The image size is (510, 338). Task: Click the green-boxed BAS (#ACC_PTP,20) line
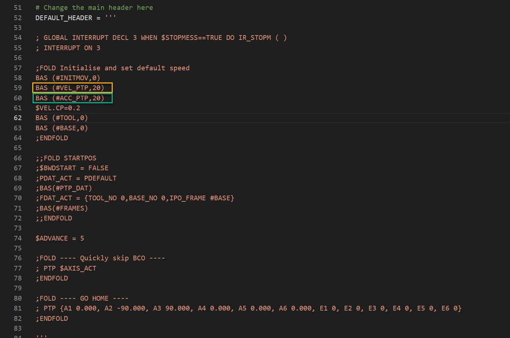pyautogui.click(x=70, y=98)
